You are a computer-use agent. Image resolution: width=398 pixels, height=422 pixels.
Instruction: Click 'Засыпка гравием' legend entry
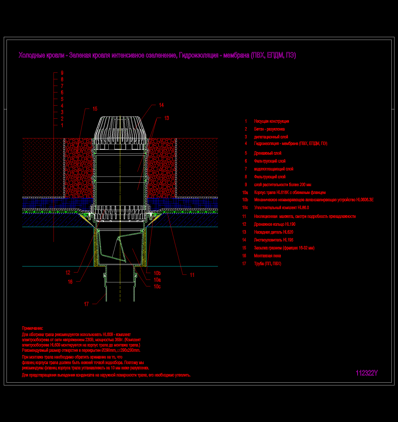point(284,248)
